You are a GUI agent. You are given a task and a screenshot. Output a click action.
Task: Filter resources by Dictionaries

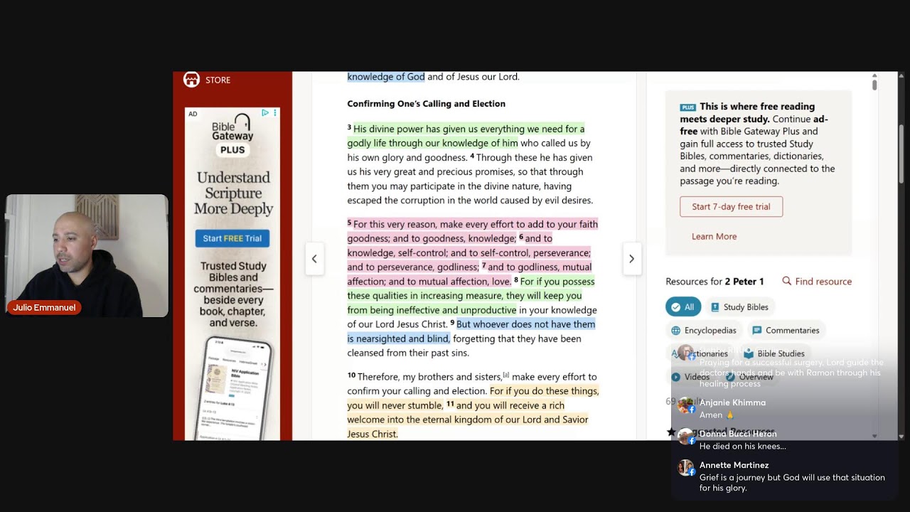coord(700,353)
